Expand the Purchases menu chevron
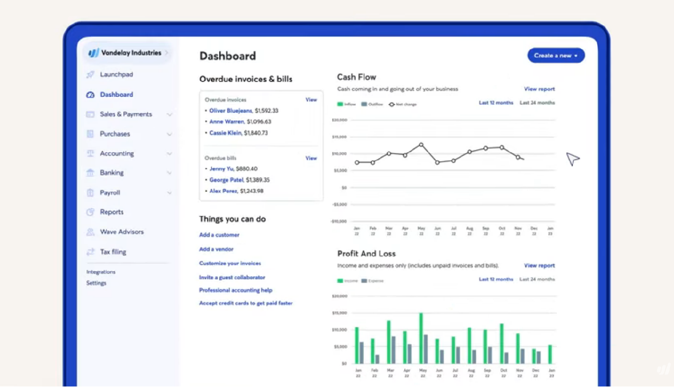674x387 pixels. pyautogui.click(x=170, y=134)
